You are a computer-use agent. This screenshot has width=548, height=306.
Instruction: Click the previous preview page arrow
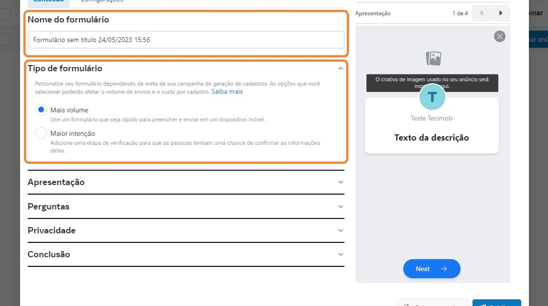(x=481, y=13)
